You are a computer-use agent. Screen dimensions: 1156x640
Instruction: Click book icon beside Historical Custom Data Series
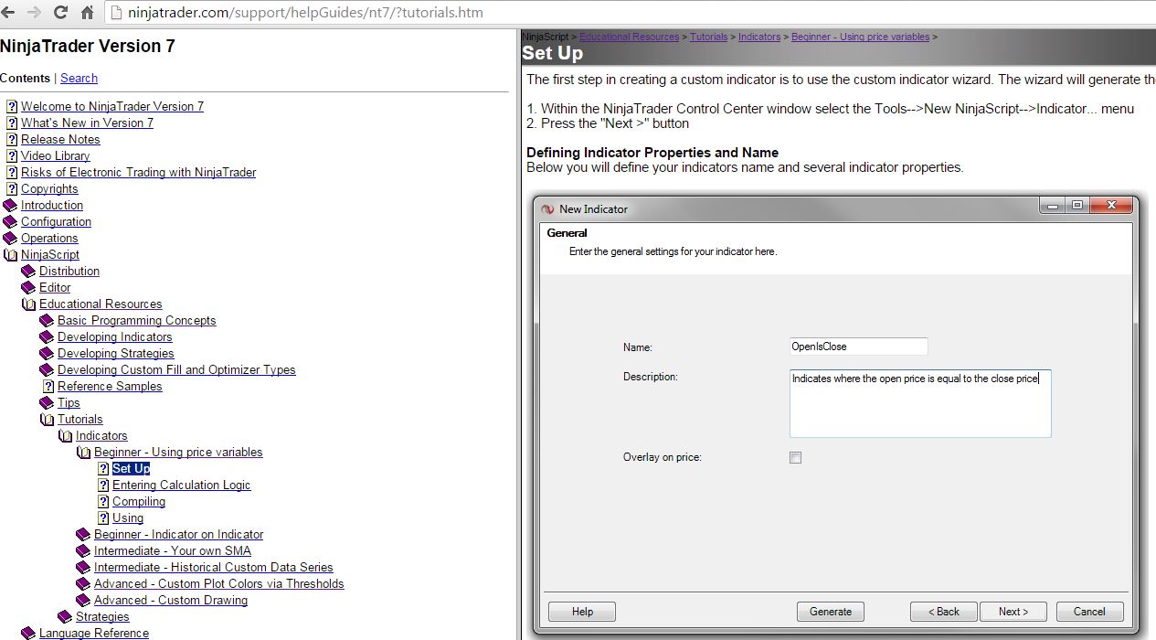click(x=83, y=567)
